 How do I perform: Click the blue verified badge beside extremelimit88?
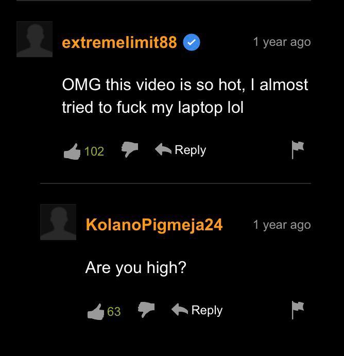click(192, 42)
